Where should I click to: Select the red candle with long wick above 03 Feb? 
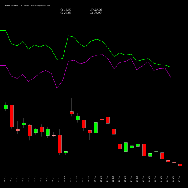point(72,113)
